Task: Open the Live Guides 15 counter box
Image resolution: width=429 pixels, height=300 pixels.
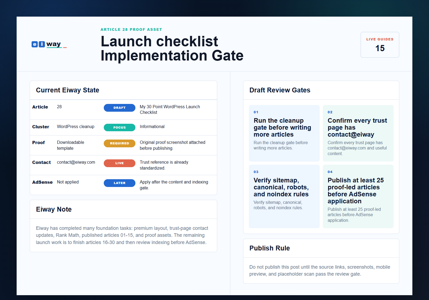Action: (380, 45)
